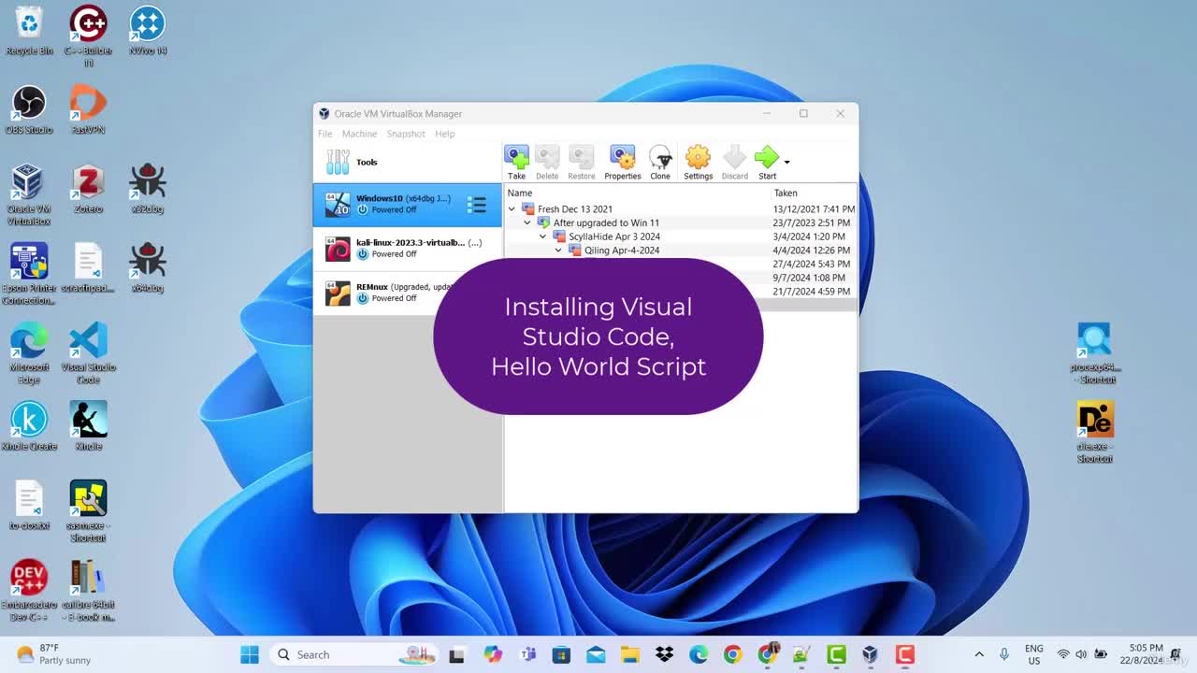Viewport: 1197px width, 673px height.
Task: Select the ScyllaHide Apr 3 2024 snapshot
Action: (x=614, y=236)
